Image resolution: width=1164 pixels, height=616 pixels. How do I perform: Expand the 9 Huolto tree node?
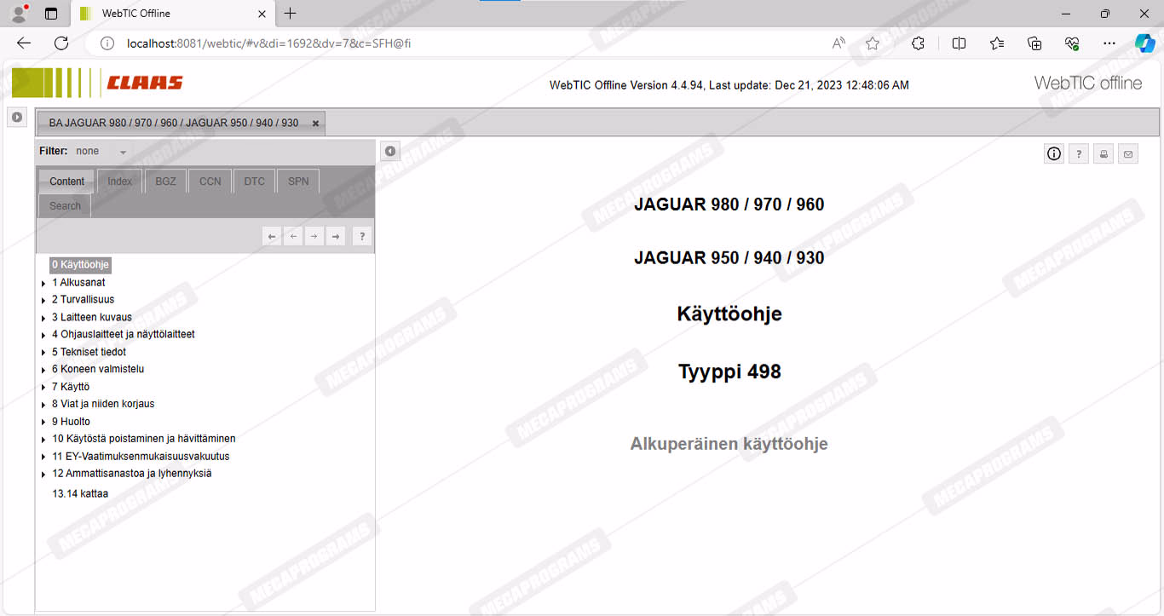(x=43, y=423)
